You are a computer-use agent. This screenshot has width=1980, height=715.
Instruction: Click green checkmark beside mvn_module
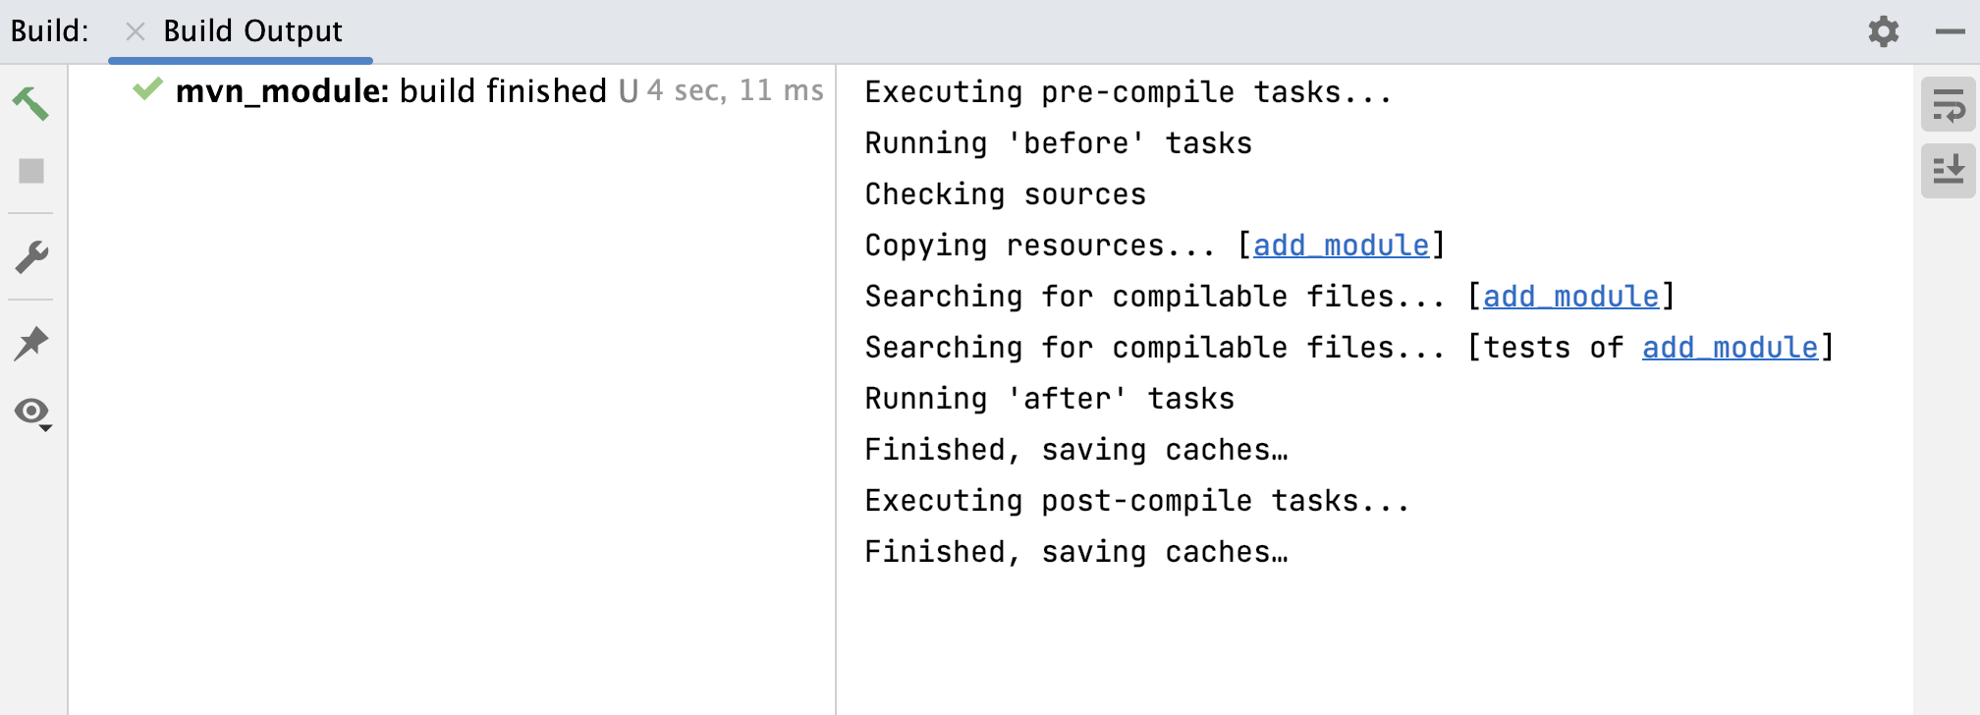point(147,89)
